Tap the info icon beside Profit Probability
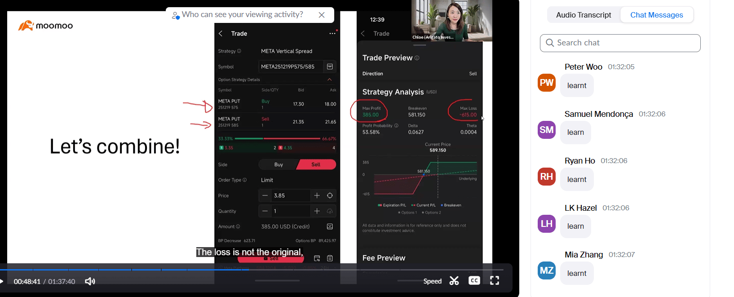This screenshot has width=734, height=297. (x=396, y=126)
